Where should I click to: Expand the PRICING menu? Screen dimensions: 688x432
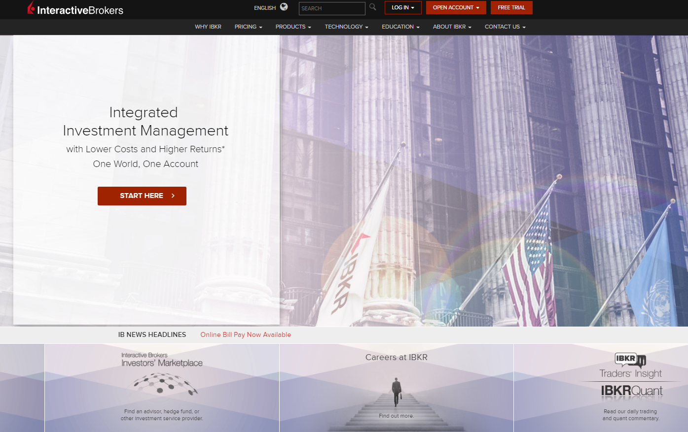pyautogui.click(x=248, y=27)
